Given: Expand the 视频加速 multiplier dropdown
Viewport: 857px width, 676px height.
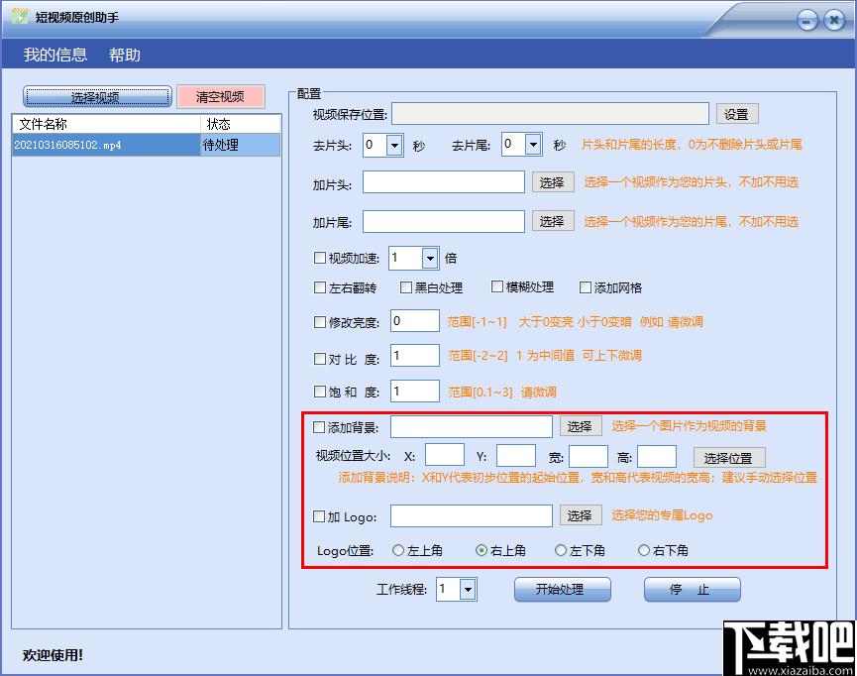Looking at the screenshot, I should 430,258.
